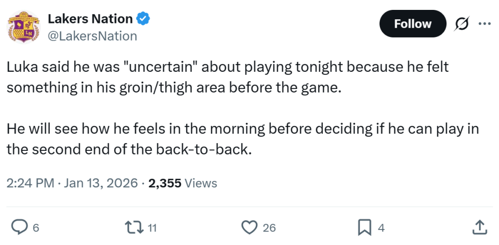The image size is (499, 245).
Task: Click the 2,355 Views count
Action: tap(182, 183)
